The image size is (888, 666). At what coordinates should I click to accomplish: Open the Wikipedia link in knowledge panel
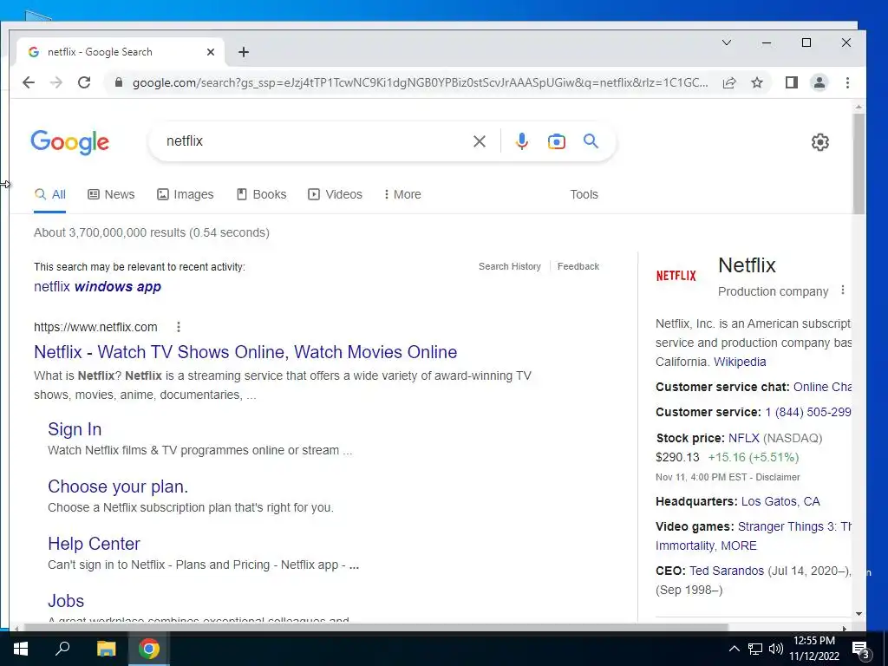click(740, 362)
